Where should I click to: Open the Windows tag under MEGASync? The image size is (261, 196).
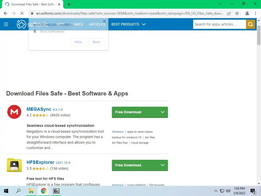click(x=118, y=132)
